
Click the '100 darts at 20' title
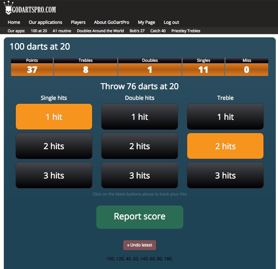pos(40,47)
